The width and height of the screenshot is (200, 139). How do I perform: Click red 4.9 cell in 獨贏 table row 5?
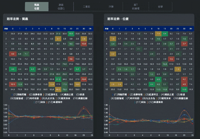click(x=12, y=54)
